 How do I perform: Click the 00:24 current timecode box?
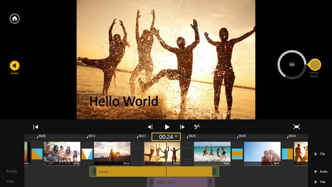166,137
